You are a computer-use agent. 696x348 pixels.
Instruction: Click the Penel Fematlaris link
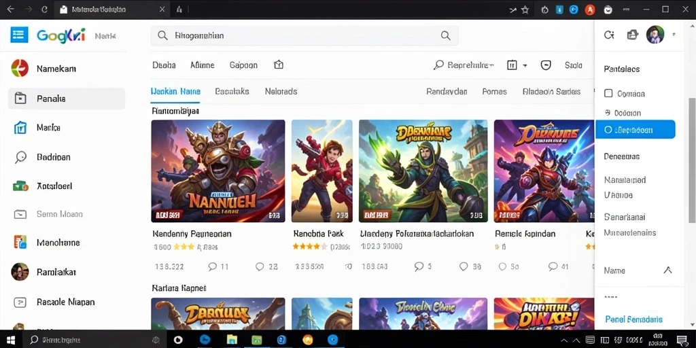634,319
